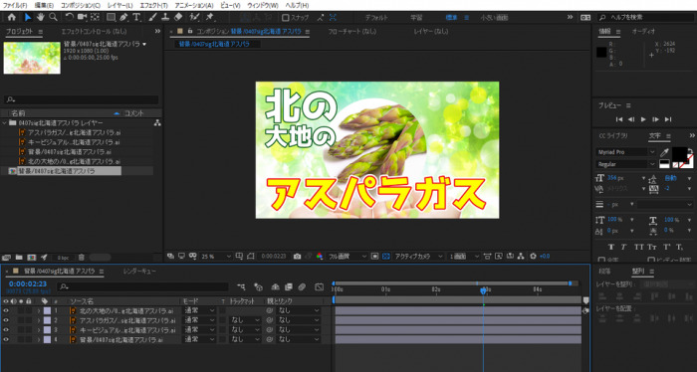Select the 小さい画面 workspace
The width and height of the screenshot is (697, 372).
pos(494,18)
